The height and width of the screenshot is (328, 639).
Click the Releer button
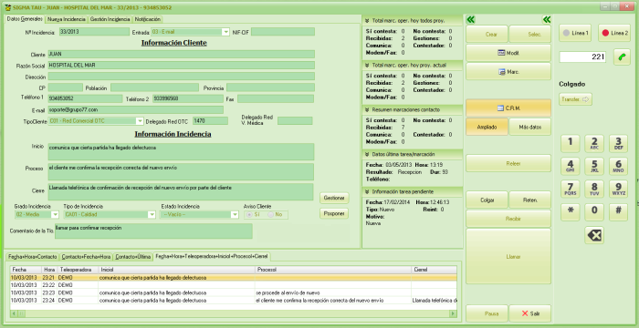[508, 163]
